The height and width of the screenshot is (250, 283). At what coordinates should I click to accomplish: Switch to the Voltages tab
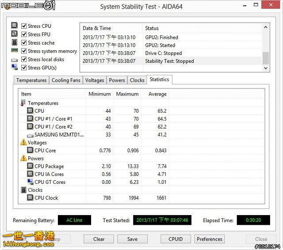tap(95, 80)
